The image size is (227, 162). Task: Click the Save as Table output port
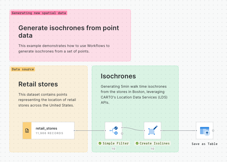coord(213,131)
